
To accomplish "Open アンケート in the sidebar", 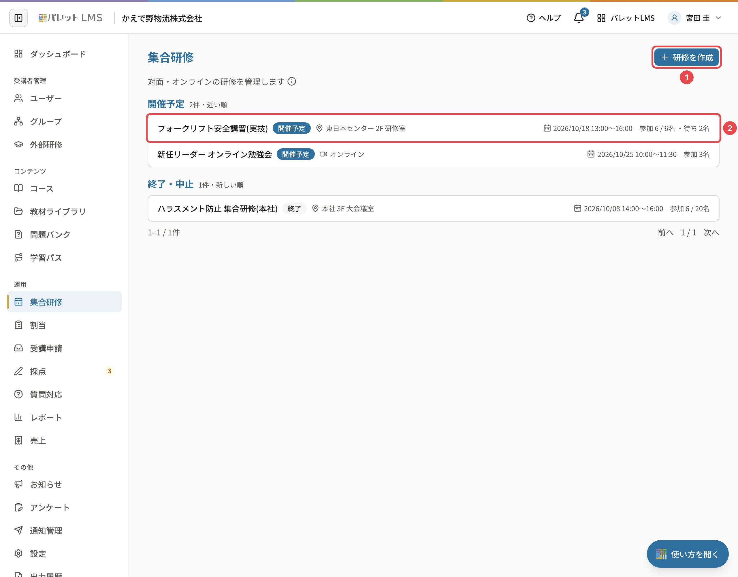I will click(x=64, y=507).
